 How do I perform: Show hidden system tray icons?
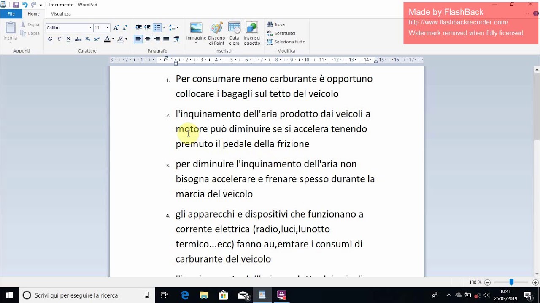tap(449, 295)
